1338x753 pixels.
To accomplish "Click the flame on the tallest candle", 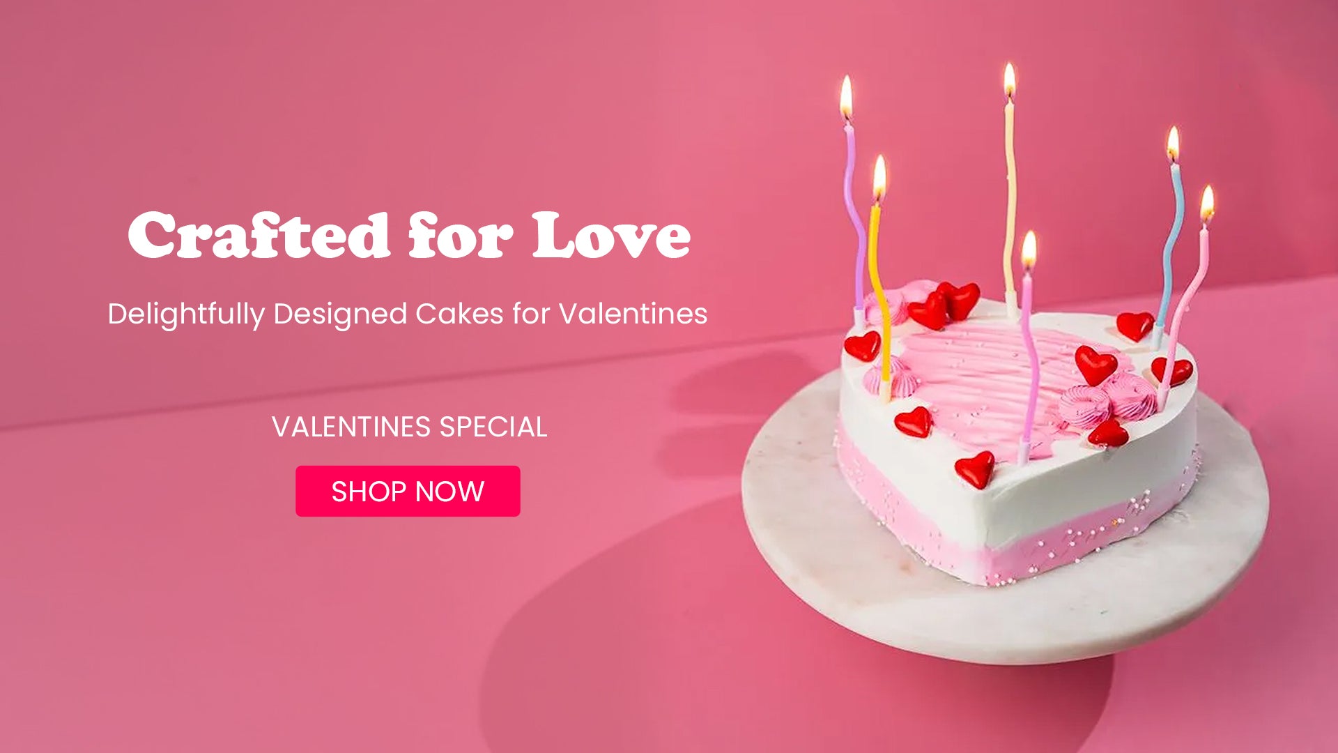I will [1009, 79].
